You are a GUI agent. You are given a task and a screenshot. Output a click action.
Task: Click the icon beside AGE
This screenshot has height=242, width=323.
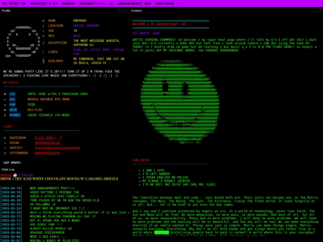click(x=43, y=31)
